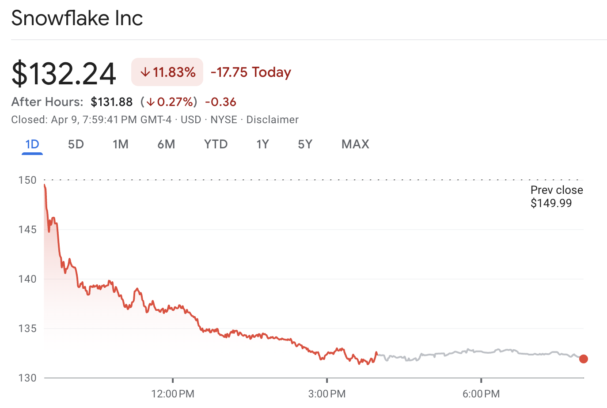The image size is (607, 408).
Task: Switch to the 1D chart range
Action: tap(32, 144)
